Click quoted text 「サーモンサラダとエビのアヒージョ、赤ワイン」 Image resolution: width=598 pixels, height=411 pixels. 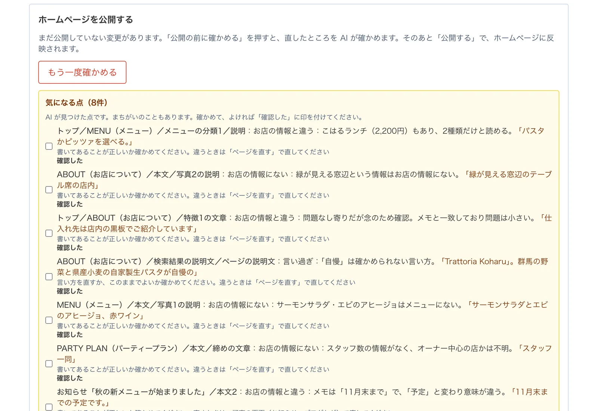[302, 310]
